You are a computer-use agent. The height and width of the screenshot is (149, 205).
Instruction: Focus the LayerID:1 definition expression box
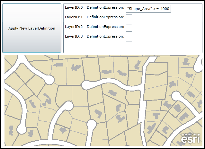tap(129, 18)
